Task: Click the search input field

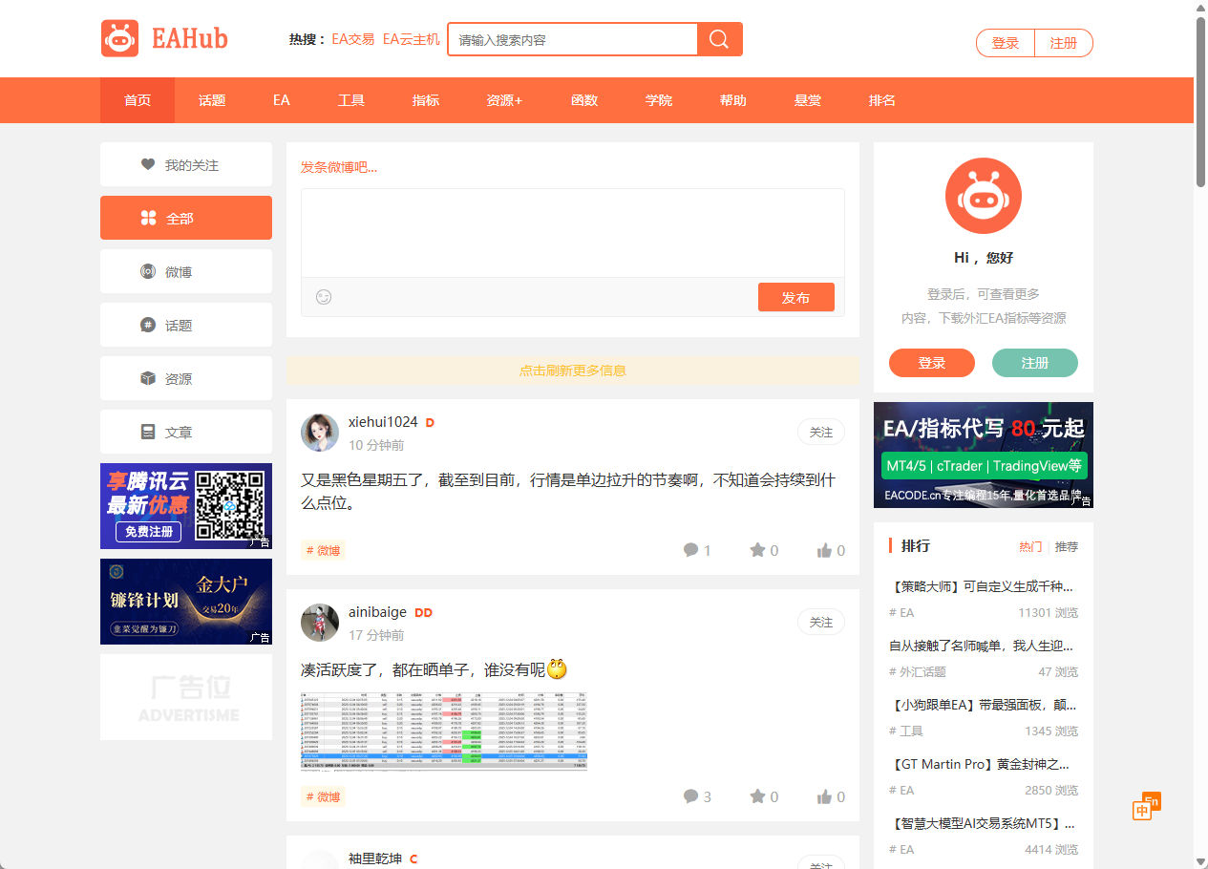Action: coord(573,40)
